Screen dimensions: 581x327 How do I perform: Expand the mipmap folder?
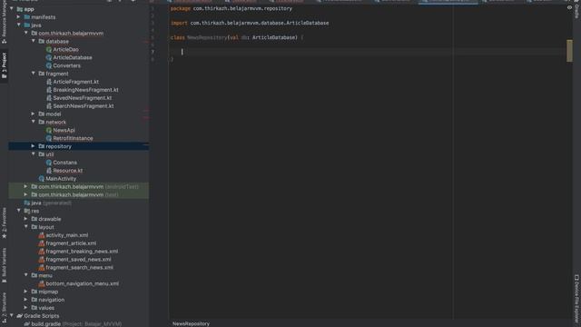25,292
